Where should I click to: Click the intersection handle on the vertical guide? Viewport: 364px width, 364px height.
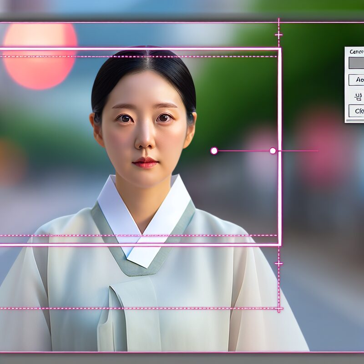pyautogui.click(x=279, y=151)
